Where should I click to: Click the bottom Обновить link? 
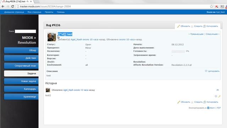coord(185,102)
